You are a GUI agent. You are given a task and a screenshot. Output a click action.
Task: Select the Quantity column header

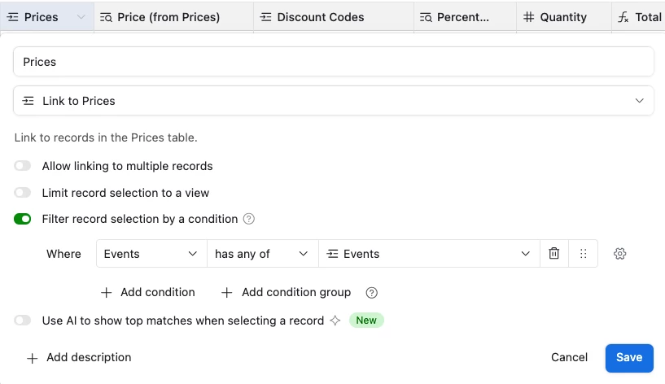tap(562, 17)
